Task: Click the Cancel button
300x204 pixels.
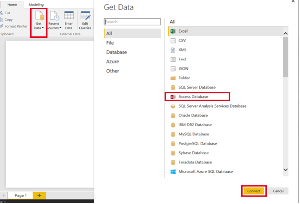Action: click(x=278, y=191)
